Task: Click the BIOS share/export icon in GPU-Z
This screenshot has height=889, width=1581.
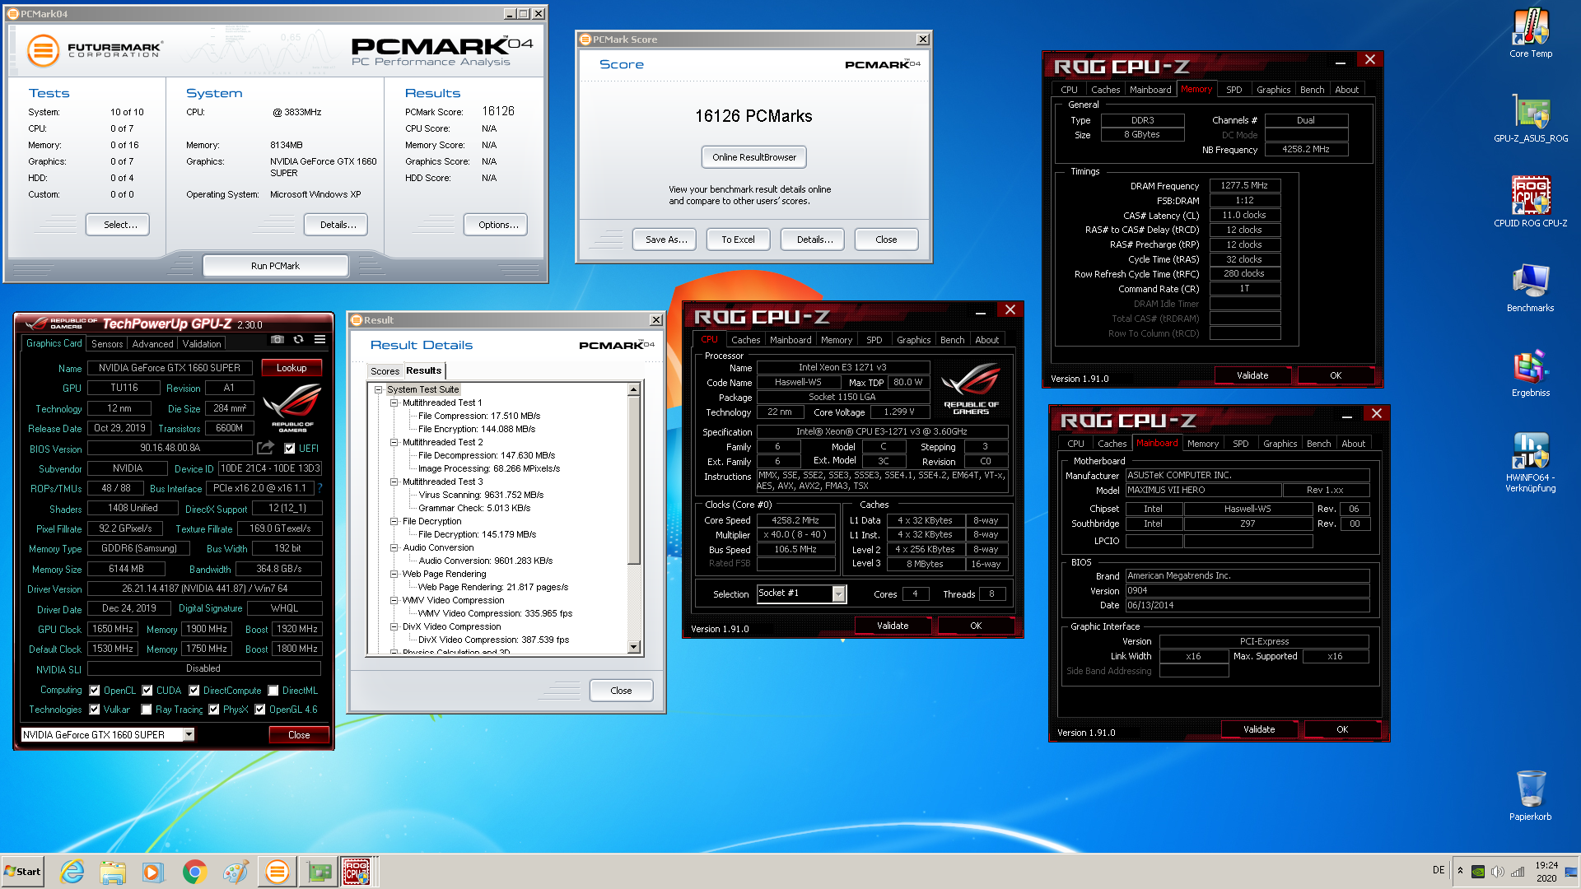Action: (265, 448)
